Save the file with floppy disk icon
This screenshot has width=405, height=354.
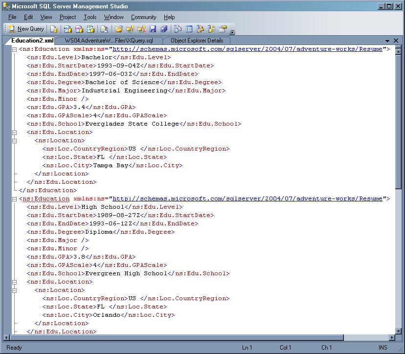(x=153, y=29)
